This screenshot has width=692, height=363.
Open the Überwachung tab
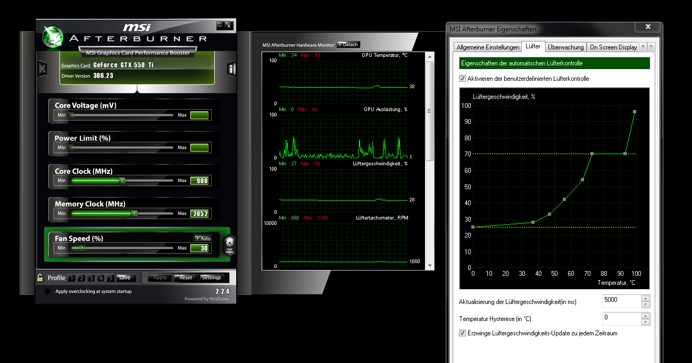point(565,47)
